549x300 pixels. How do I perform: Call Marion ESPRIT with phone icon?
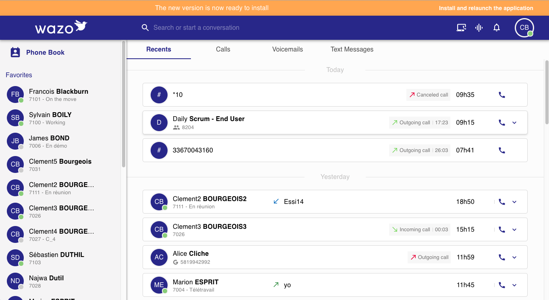coord(502,285)
